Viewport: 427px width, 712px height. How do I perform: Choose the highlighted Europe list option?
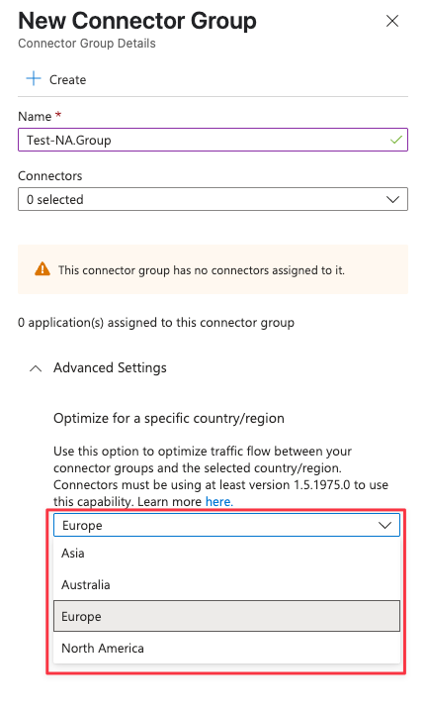(x=226, y=616)
